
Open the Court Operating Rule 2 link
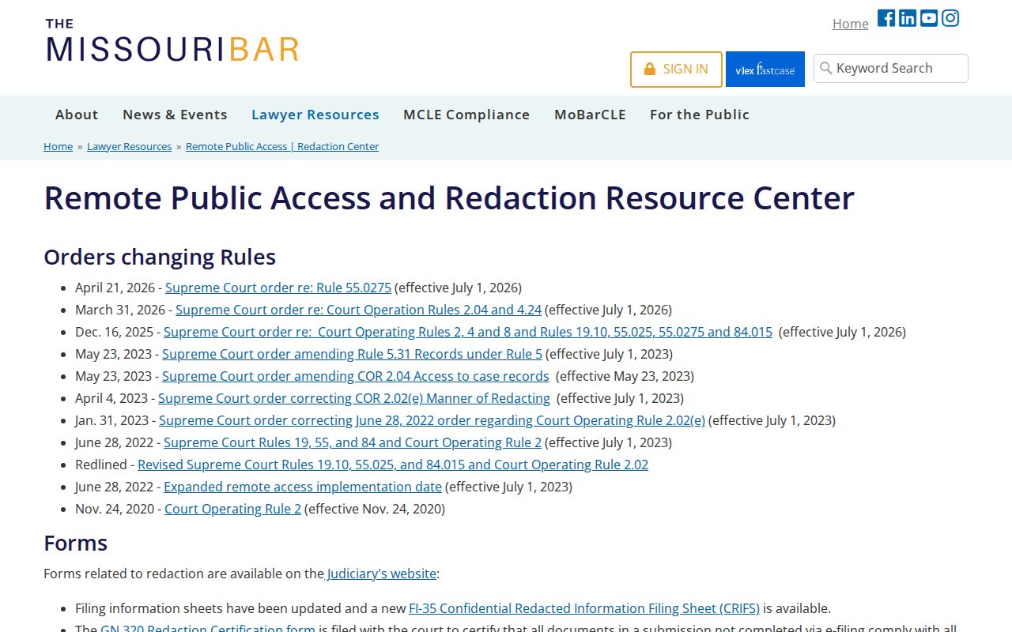[x=232, y=509]
